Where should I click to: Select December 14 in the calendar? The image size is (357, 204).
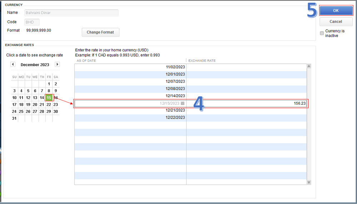[x=42, y=98]
